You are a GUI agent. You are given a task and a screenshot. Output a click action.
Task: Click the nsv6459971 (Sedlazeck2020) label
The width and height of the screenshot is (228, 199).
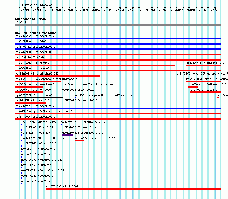click(208, 84)
